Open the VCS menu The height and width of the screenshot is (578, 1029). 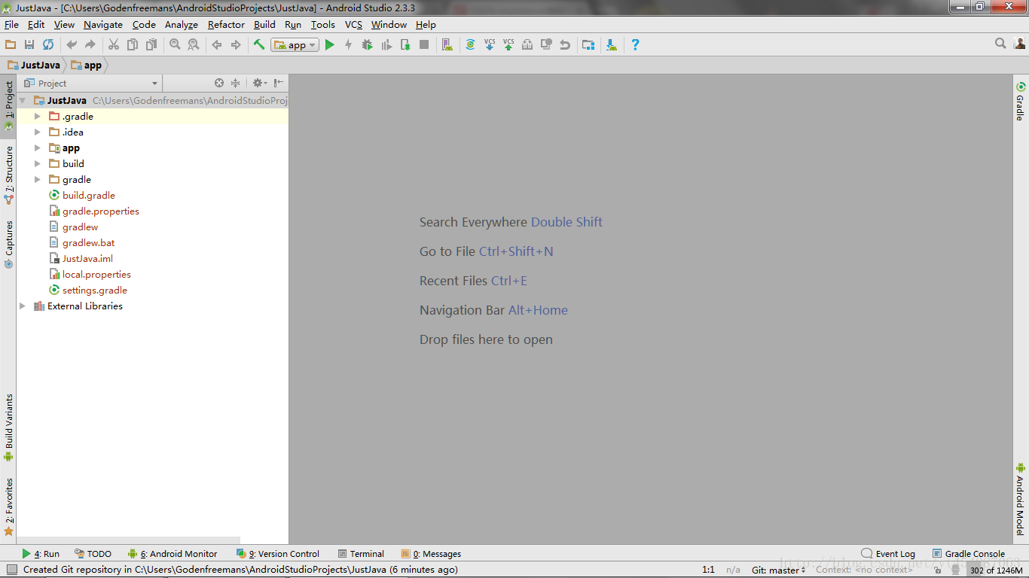point(353,25)
